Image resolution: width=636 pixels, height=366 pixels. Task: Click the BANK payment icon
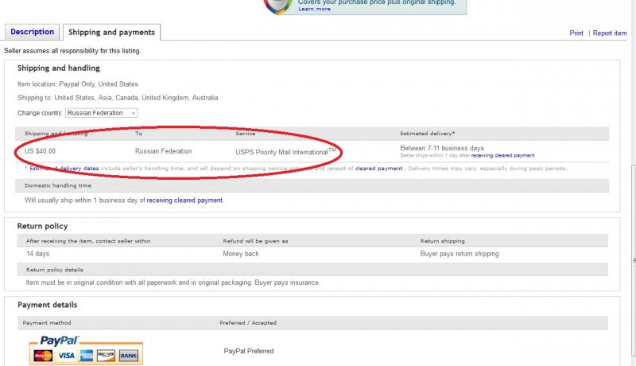point(129,356)
